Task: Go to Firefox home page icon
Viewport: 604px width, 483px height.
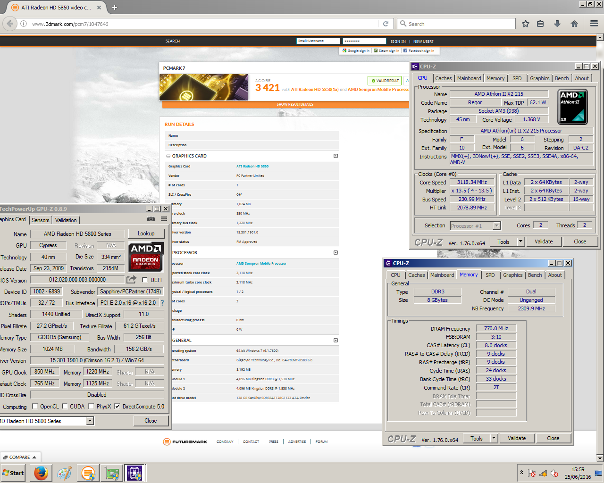Action: (x=574, y=24)
